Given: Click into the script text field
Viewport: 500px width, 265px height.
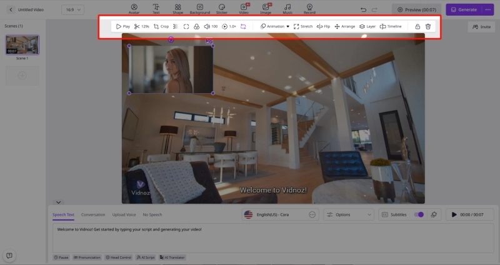Looking at the screenshot, I should click(x=273, y=238).
